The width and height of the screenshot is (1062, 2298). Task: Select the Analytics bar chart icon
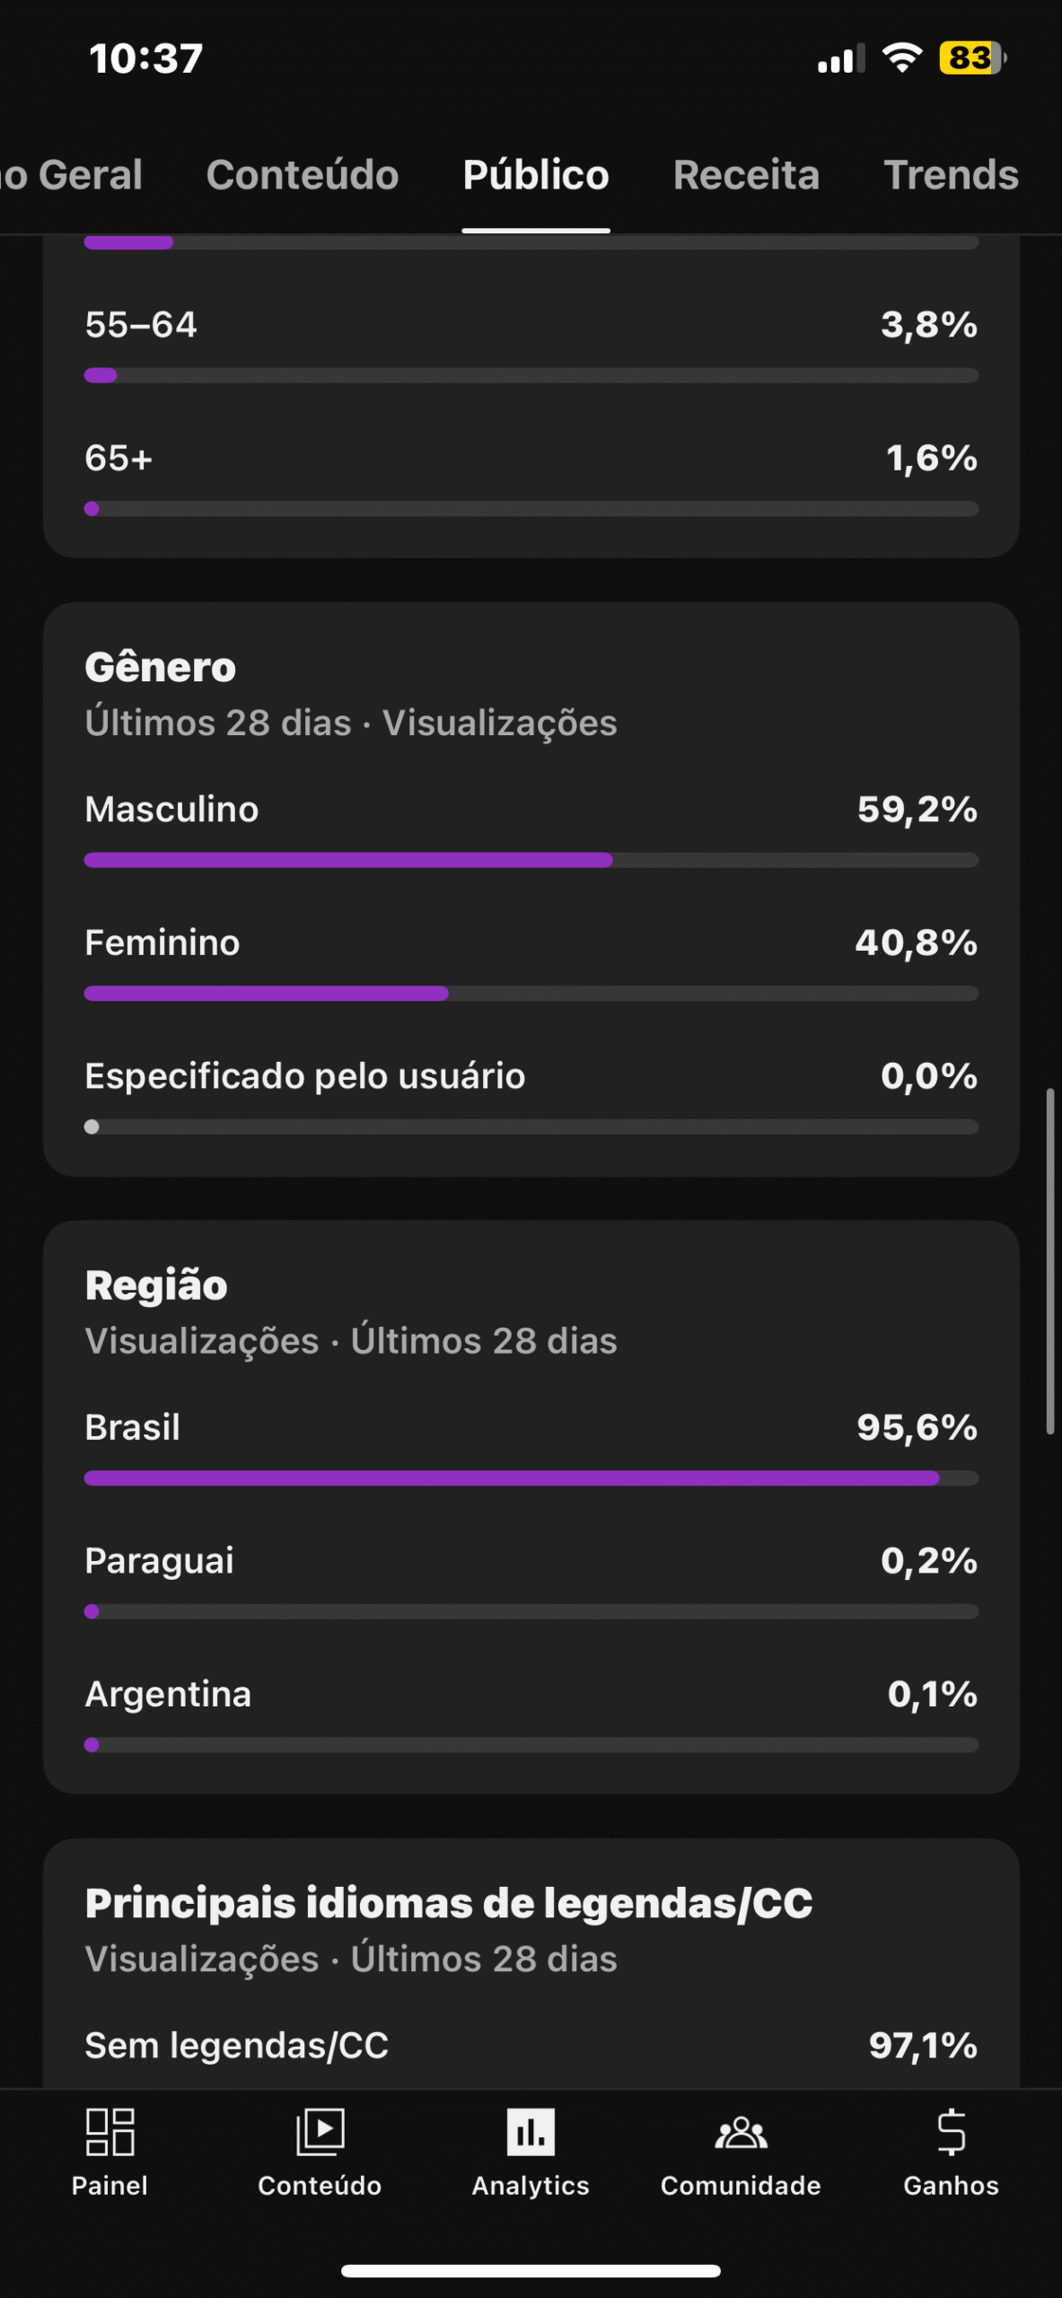click(531, 2133)
